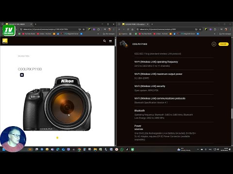
Task: Reload the page in right browser window
Action: pyautogui.click(x=128, y=29)
